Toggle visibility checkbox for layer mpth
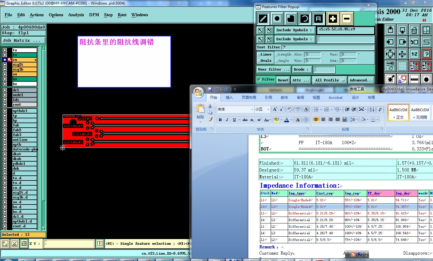433x261 pixels. 5,144
